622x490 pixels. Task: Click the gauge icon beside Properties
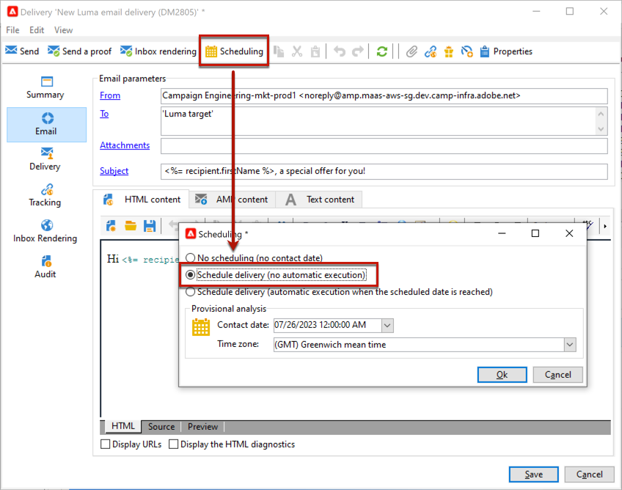pos(467,51)
